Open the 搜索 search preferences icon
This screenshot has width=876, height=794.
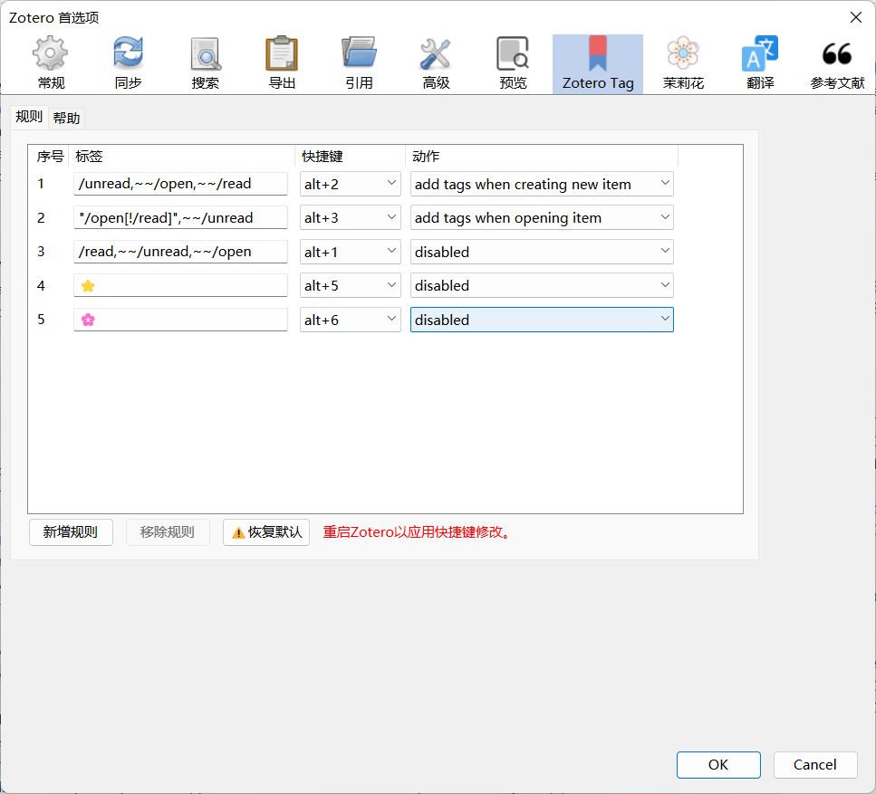(x=204, y=62)
